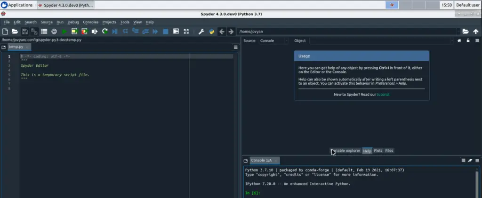This screenshot has height=198, width=482.
Task: Switch to the Plots tab
Action: coord(378,150)
